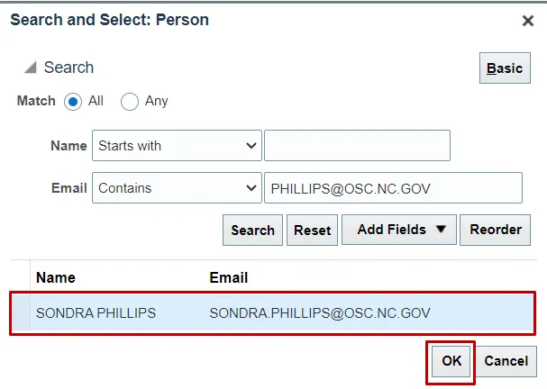Switch to Basic search mode
The height and width of the screenshot is (389, 547).
pyautogui.click(x=505, y=68)
